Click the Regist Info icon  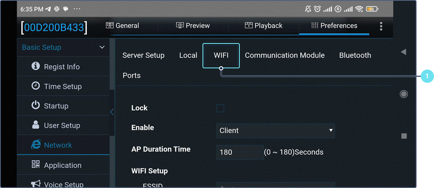pos(36,66)
